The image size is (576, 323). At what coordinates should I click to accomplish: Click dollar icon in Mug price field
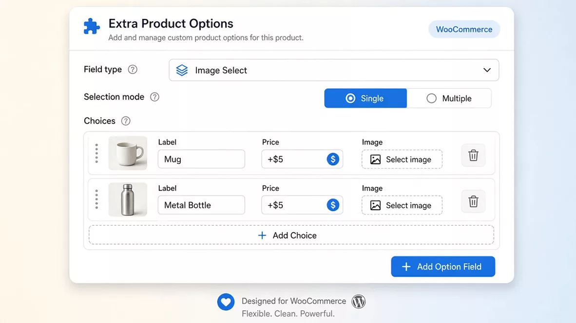click(333, 159)
